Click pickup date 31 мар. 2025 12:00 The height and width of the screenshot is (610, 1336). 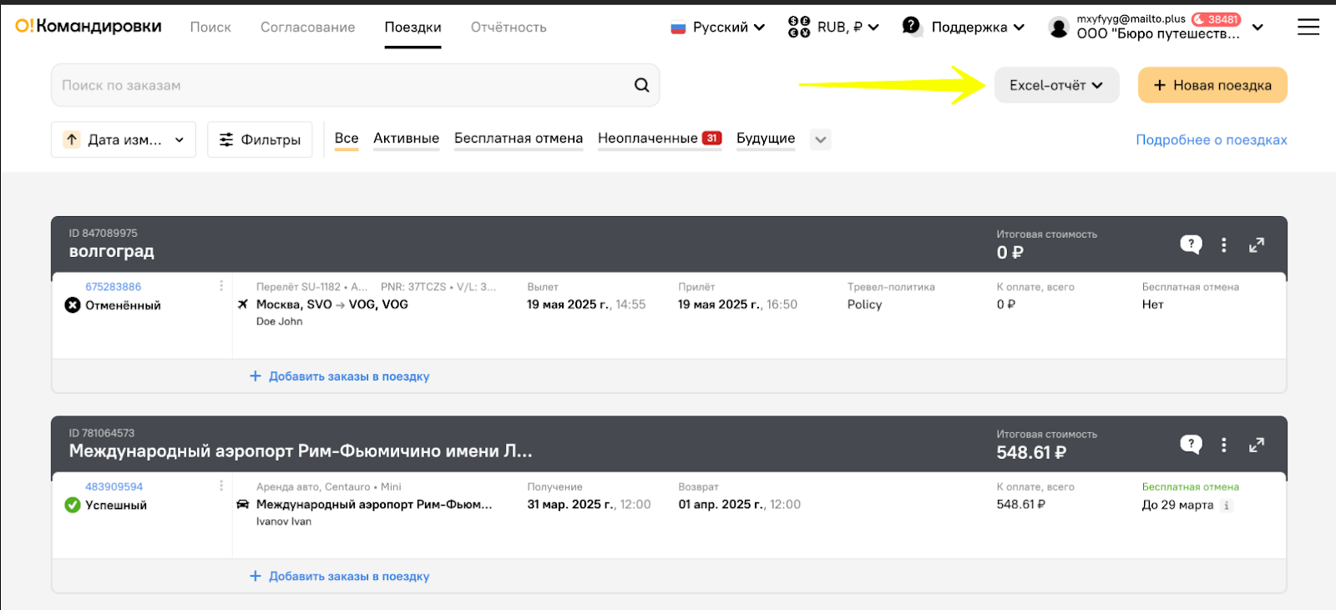tap(589, 505)
